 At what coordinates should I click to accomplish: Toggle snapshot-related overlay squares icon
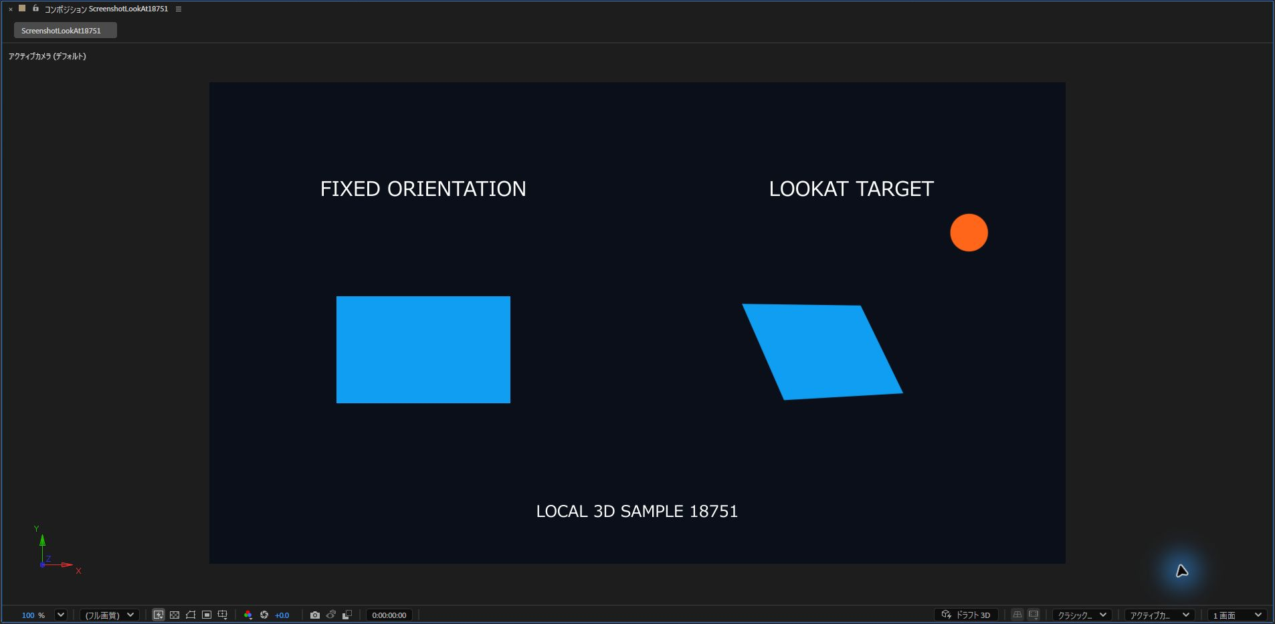pyautogui.click(x=347, y=615)
